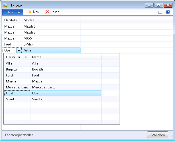Screen dimensions: 175x141
Task: Select the Astra model cell
Action: click(51, 50)
